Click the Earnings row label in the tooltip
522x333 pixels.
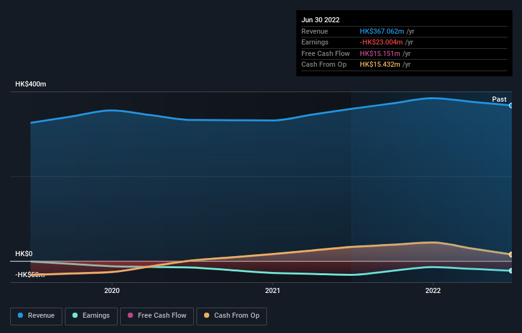[315, 42]
